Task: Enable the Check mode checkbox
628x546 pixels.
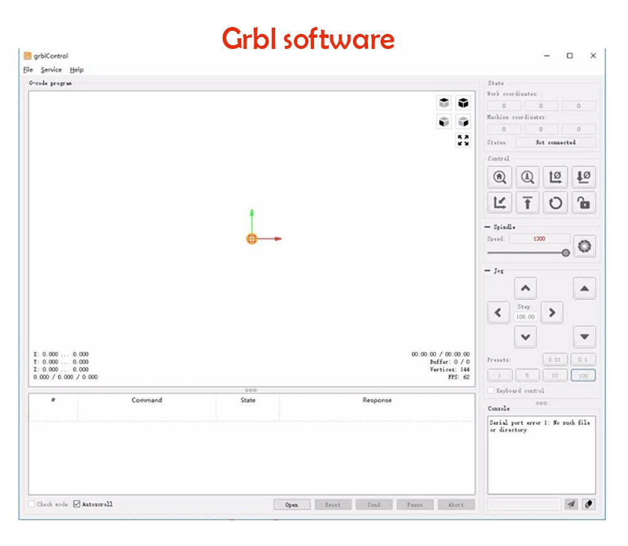Action: (31, 504)
